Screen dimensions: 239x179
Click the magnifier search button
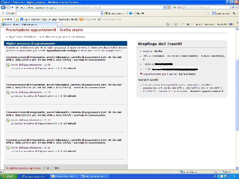[x=233, y=7]
